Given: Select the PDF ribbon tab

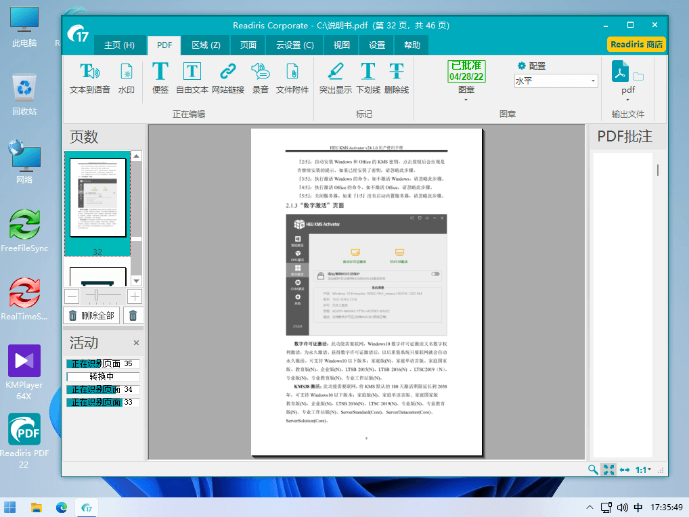Looking at the screenshot, I should click(x=164, y=45).
